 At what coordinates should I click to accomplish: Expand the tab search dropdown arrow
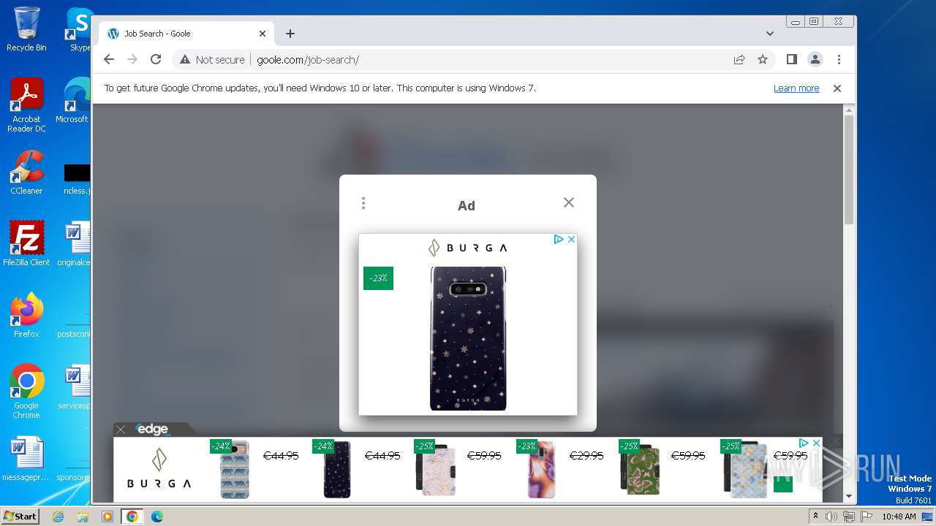coord(770,34)
